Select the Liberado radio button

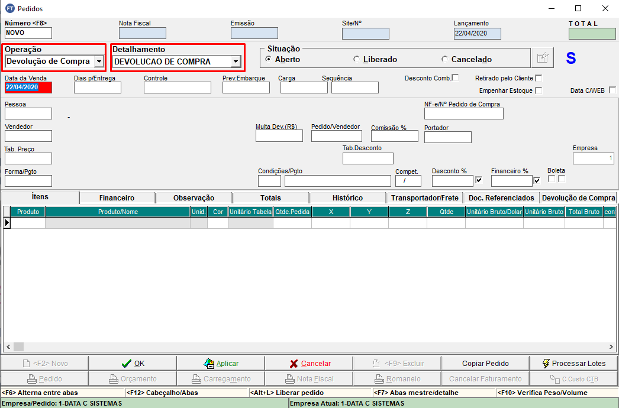(356, 59)
